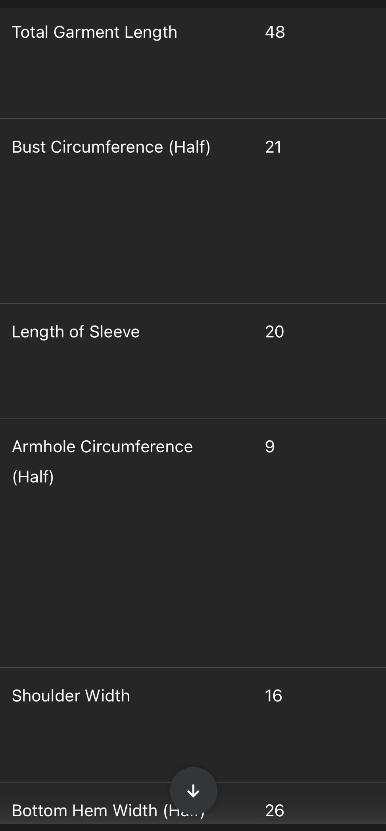386x831 pixels.
Task: Click the Bust Circumference value 21
Action: (273, 147)
